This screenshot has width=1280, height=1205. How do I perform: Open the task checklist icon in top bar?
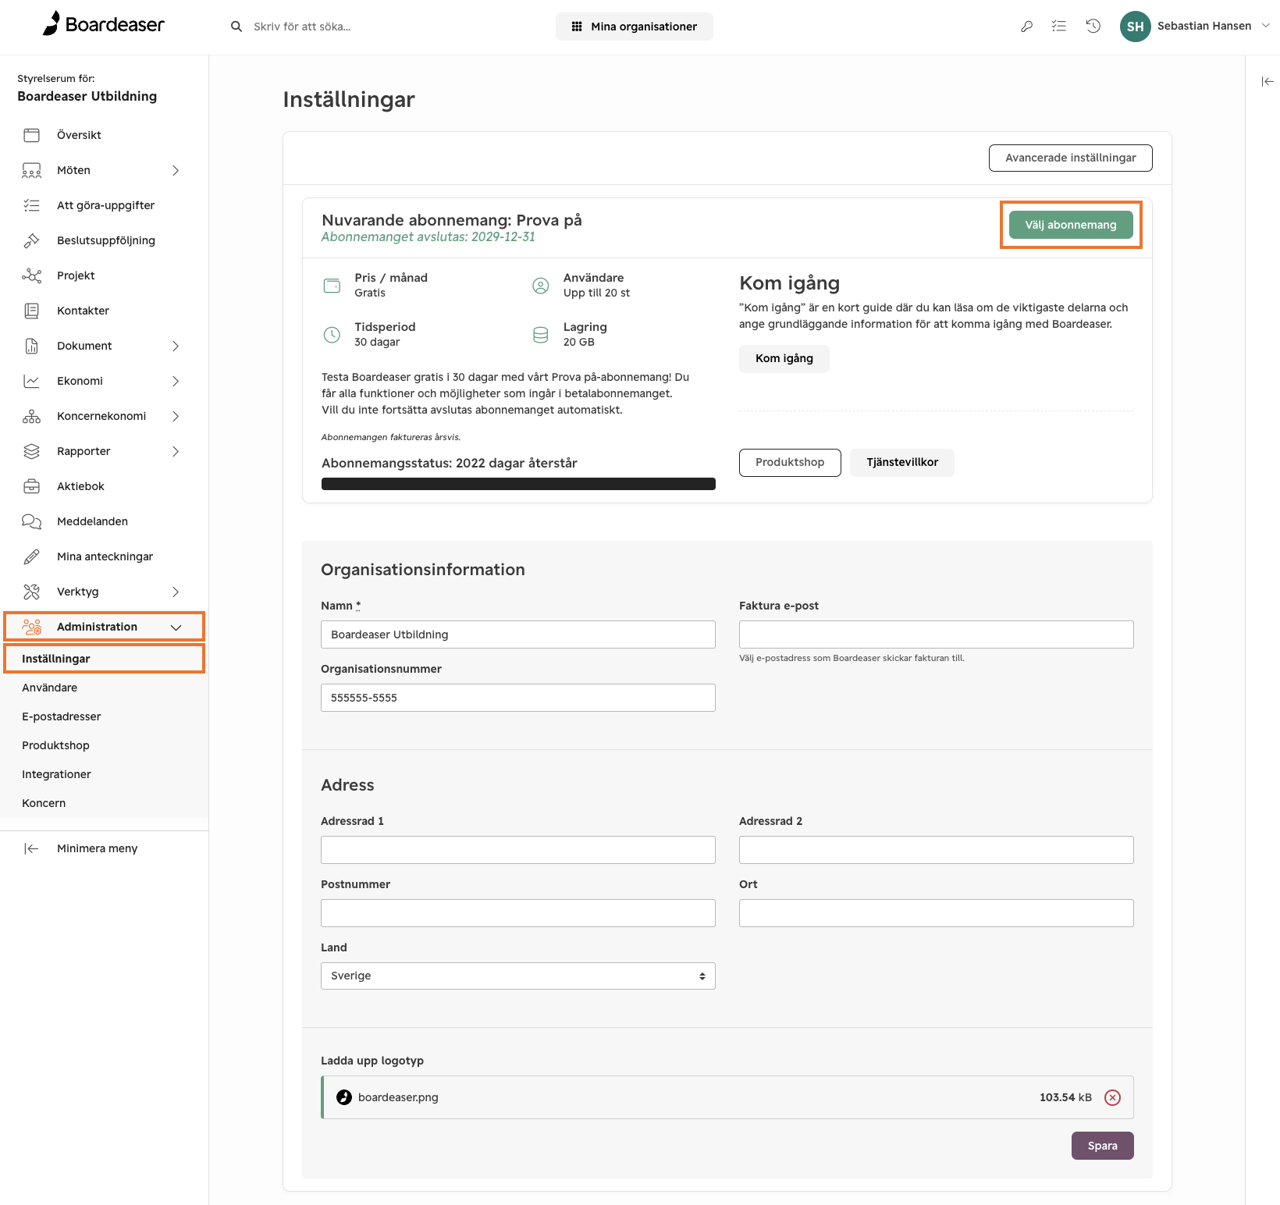pyautogui.click(x=1059, y=26)
